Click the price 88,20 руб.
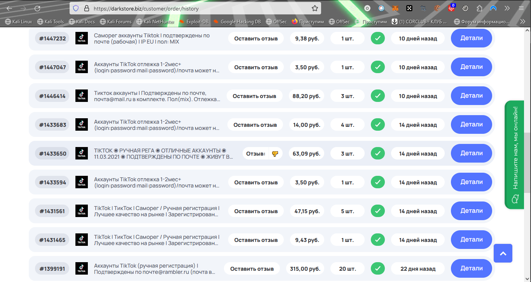Screen dimensions: 531x282 click(x=306, y=96)
